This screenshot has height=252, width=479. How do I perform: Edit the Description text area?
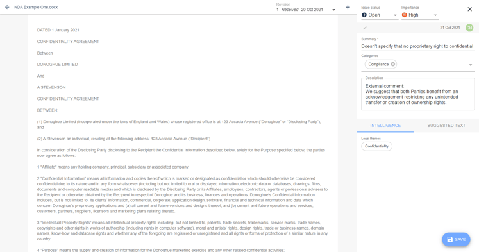coord(418,94)
